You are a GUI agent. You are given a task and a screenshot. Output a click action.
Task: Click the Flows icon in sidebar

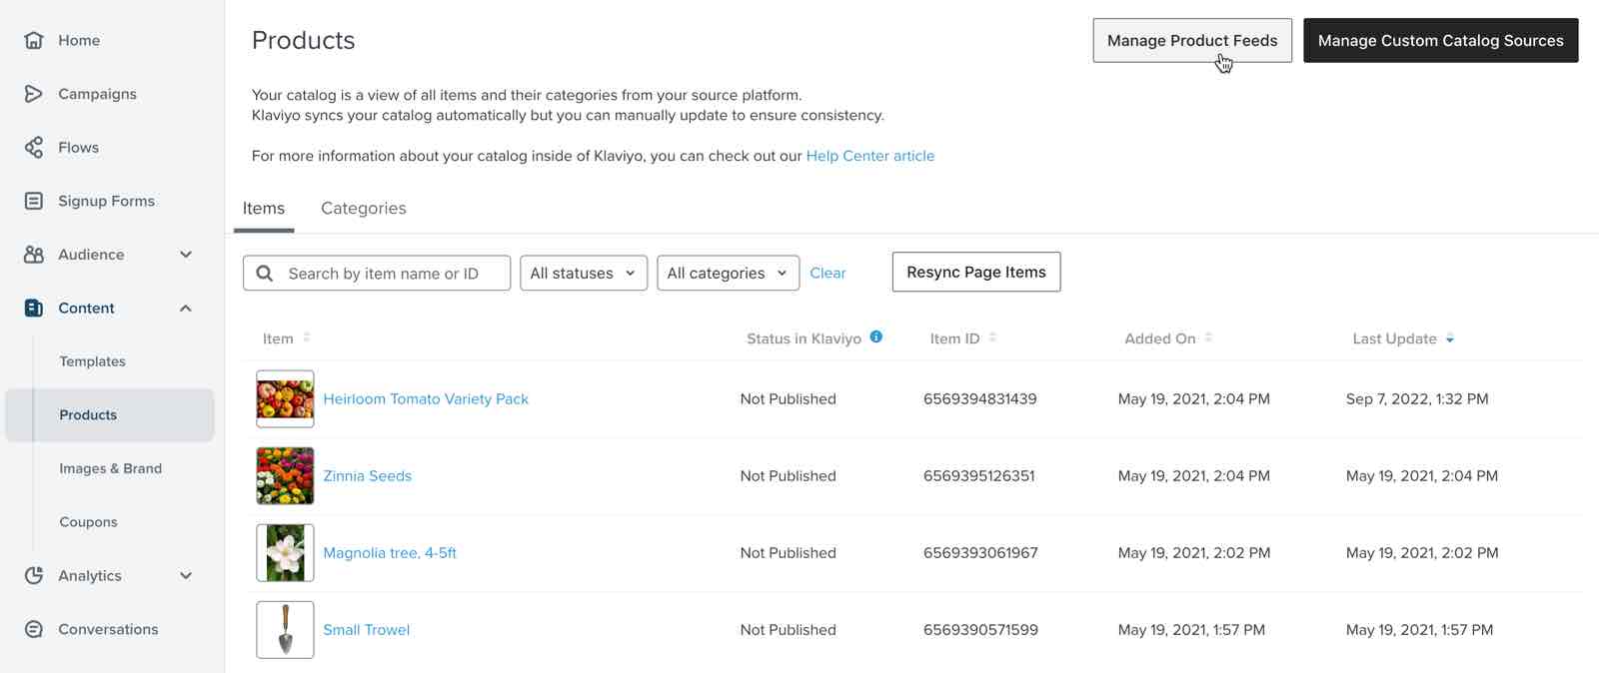click(34, 148)
